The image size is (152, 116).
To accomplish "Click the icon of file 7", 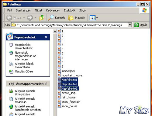I will pos(60,58).
